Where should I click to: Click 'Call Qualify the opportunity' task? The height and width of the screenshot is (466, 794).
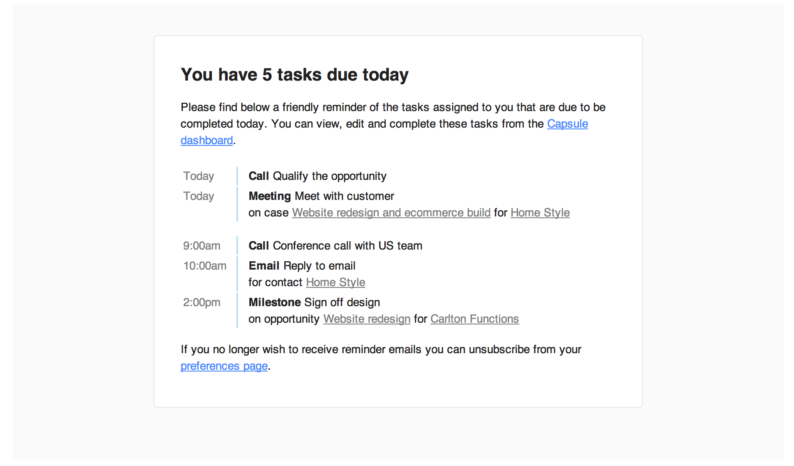[317, 176]
